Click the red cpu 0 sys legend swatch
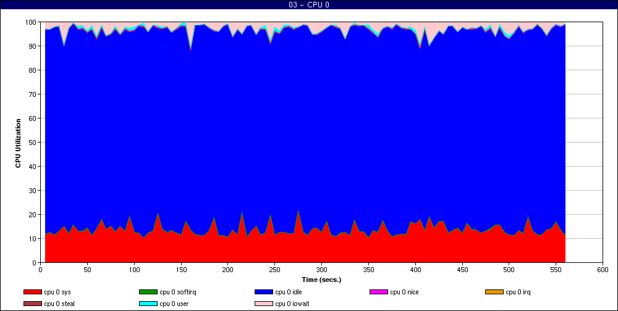 point(33,292)
